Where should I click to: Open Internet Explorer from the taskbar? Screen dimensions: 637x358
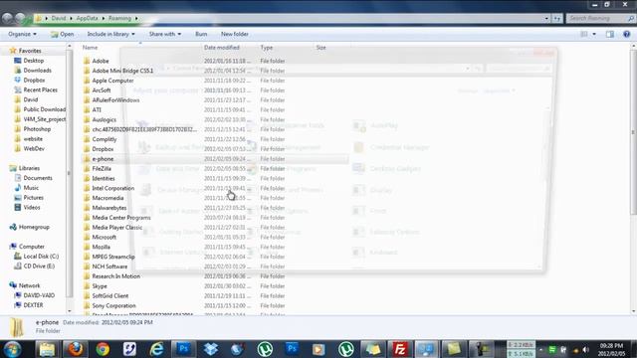tap(156, 349)
